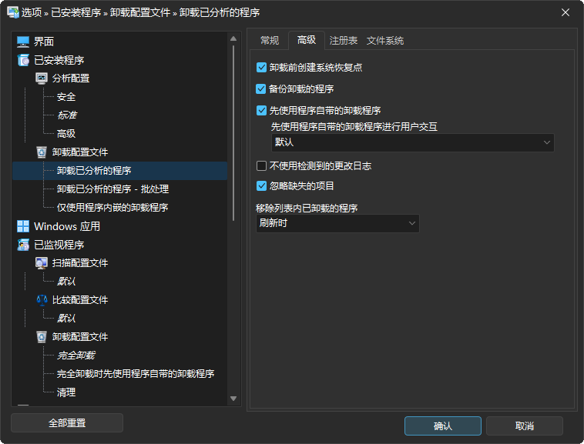Select 扫描配置文件 tree node
Screen dimensions: 584x444
point(80,263)
